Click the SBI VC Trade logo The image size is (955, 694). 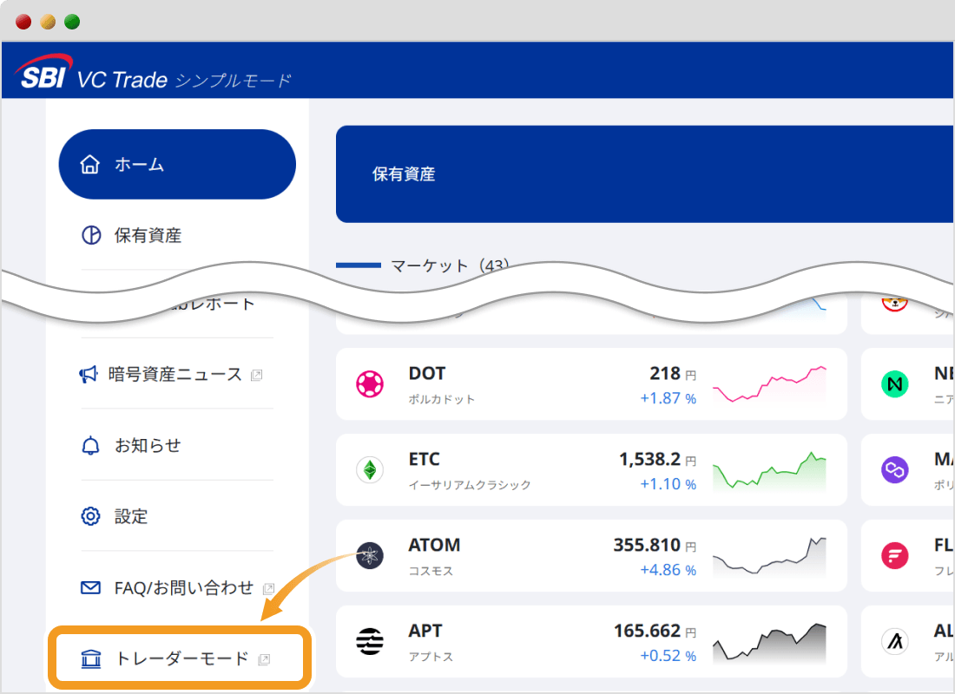coord(91,73)
